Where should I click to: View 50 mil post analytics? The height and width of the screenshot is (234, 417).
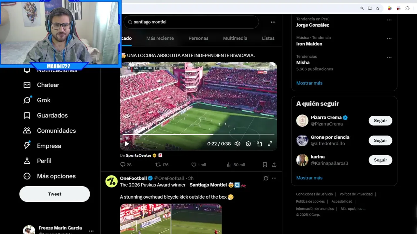[x=236, y=165]
